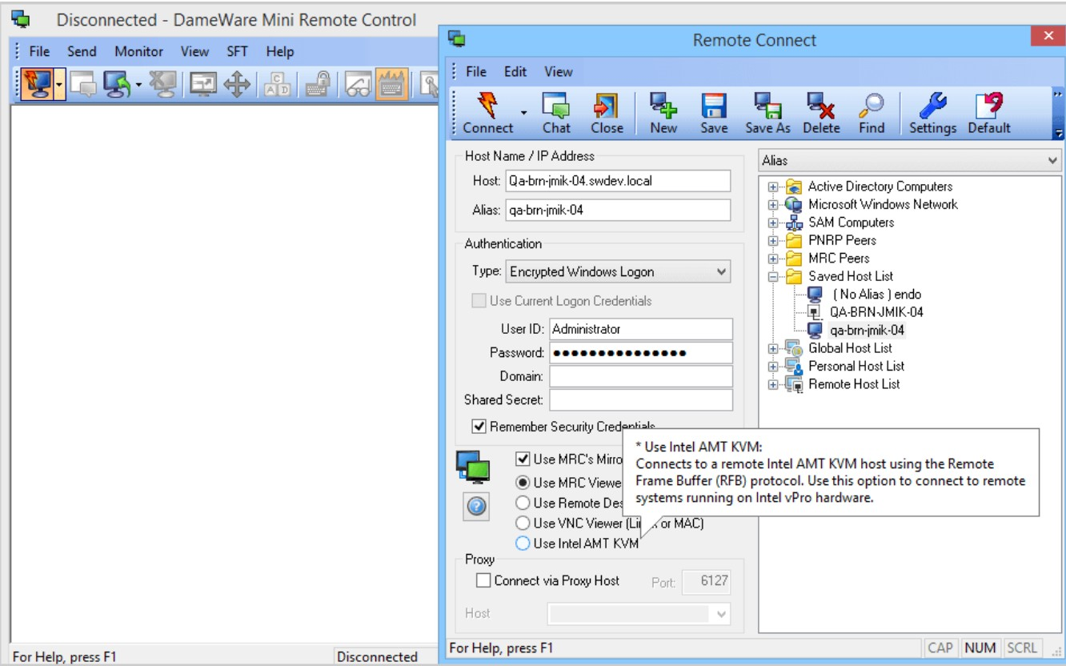Screen dimensions: 1066x666
Task: Expand Microsoft Windows Network node
Action: point(773,205)
